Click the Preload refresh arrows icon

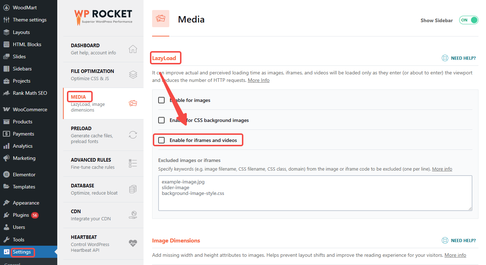(133, 135)
